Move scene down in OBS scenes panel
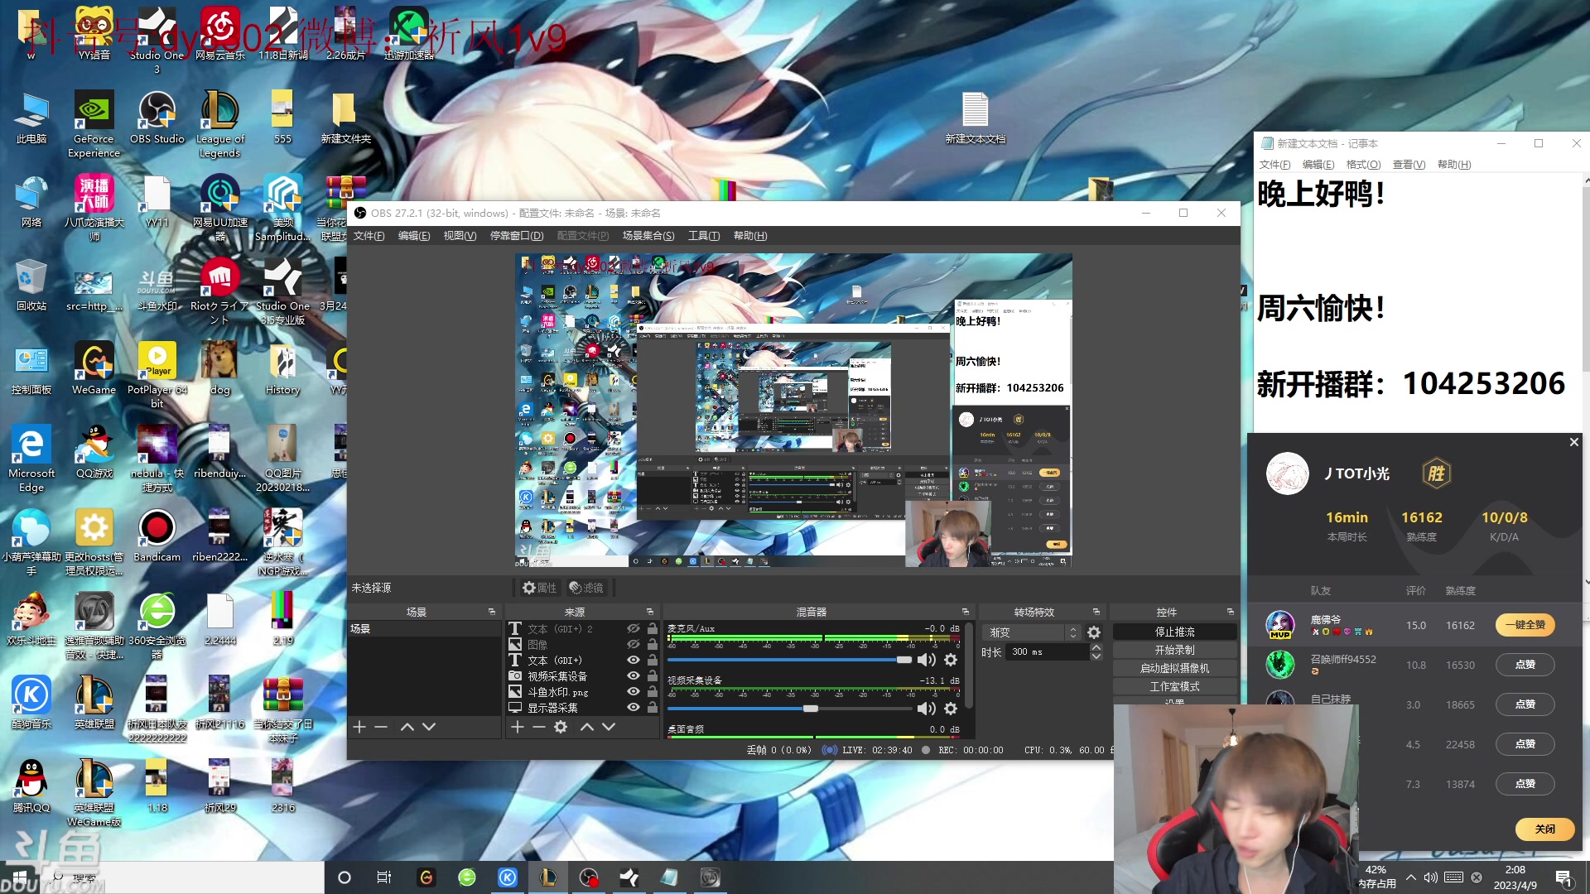 click(428, 727)
